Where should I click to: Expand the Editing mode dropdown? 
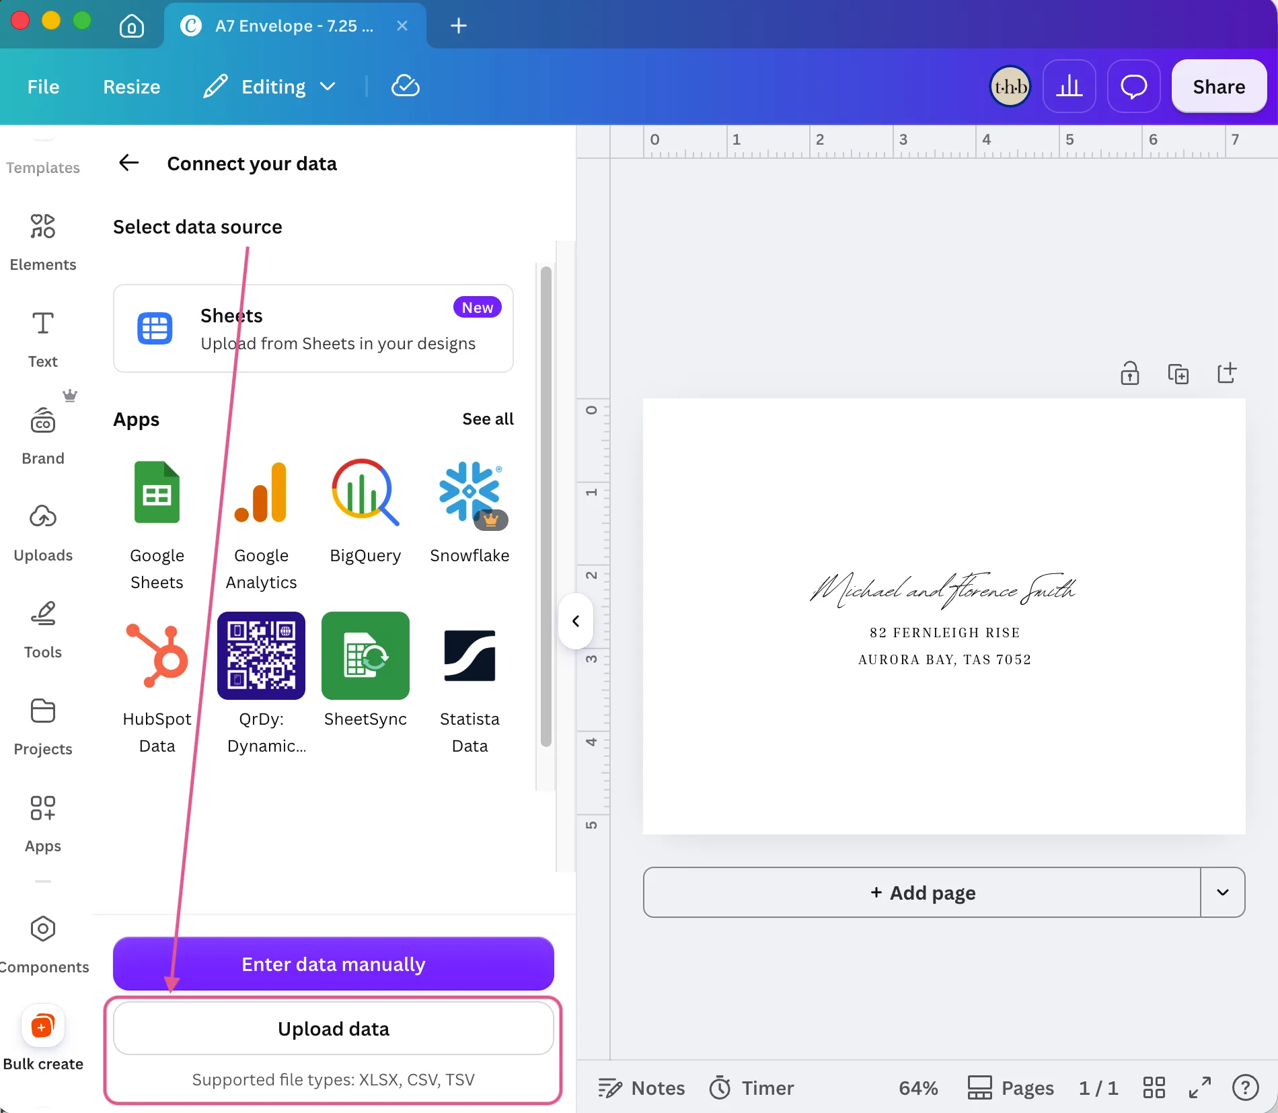point(270,86)
